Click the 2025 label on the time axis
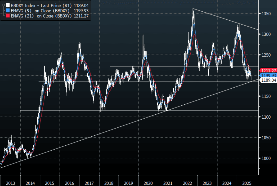Screen dimensions: 277x186 click(247, 183)
